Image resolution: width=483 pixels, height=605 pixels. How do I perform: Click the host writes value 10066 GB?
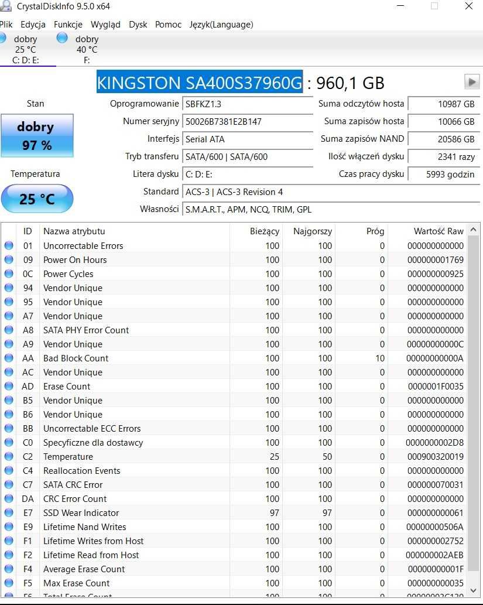444,122
